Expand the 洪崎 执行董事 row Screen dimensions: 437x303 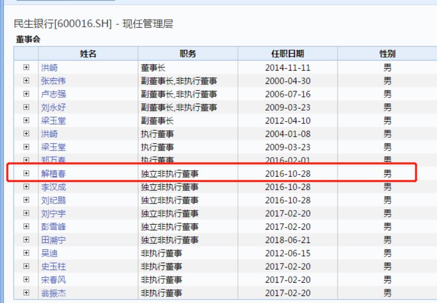(26, 134)
